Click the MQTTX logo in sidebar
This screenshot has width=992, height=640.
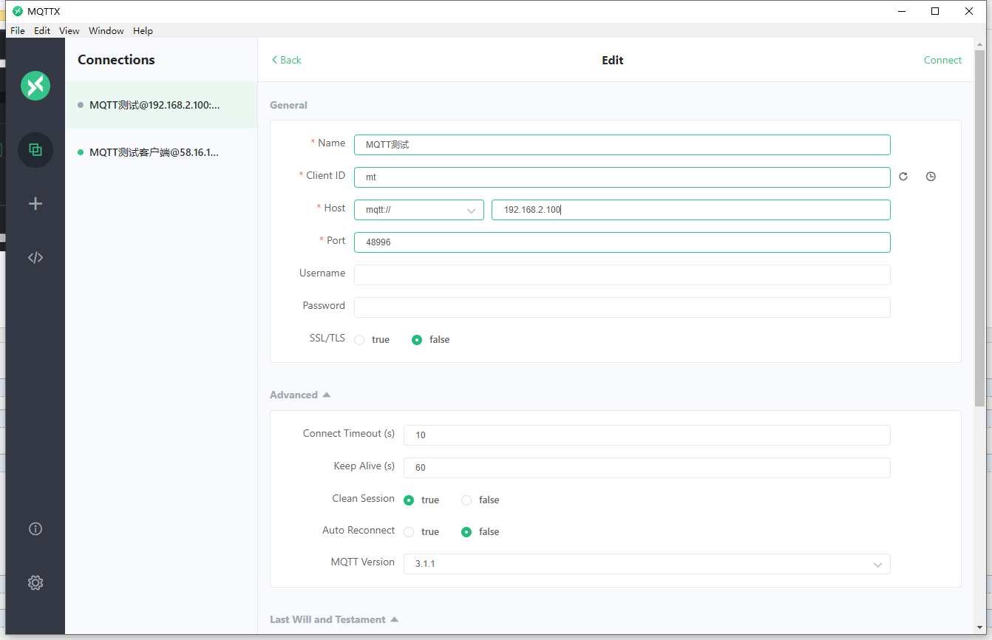point(35,86)
